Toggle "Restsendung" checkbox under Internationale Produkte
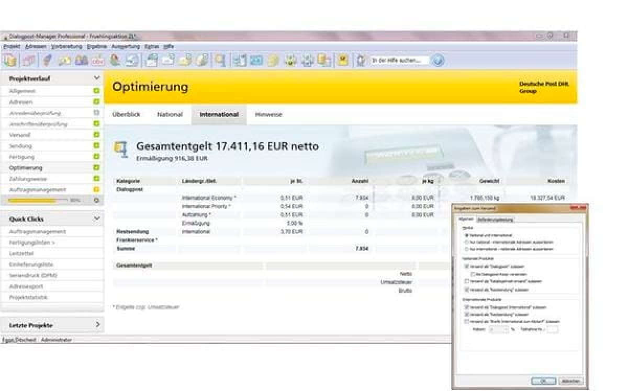628x391 pixels. pyautogui.click(x=466, y=315)
